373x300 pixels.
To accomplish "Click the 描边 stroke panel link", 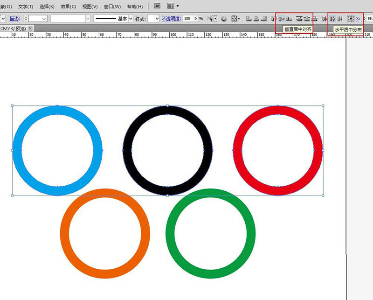I will coord(15,19).
